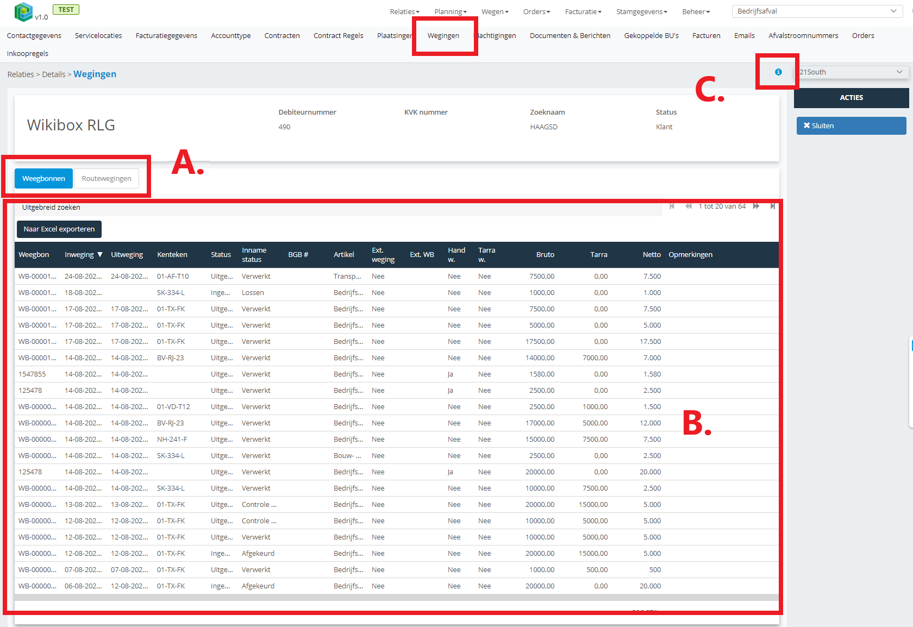Sort table by Uitweging column
Viewport: 913px width, 627px height.
(127, 254)
